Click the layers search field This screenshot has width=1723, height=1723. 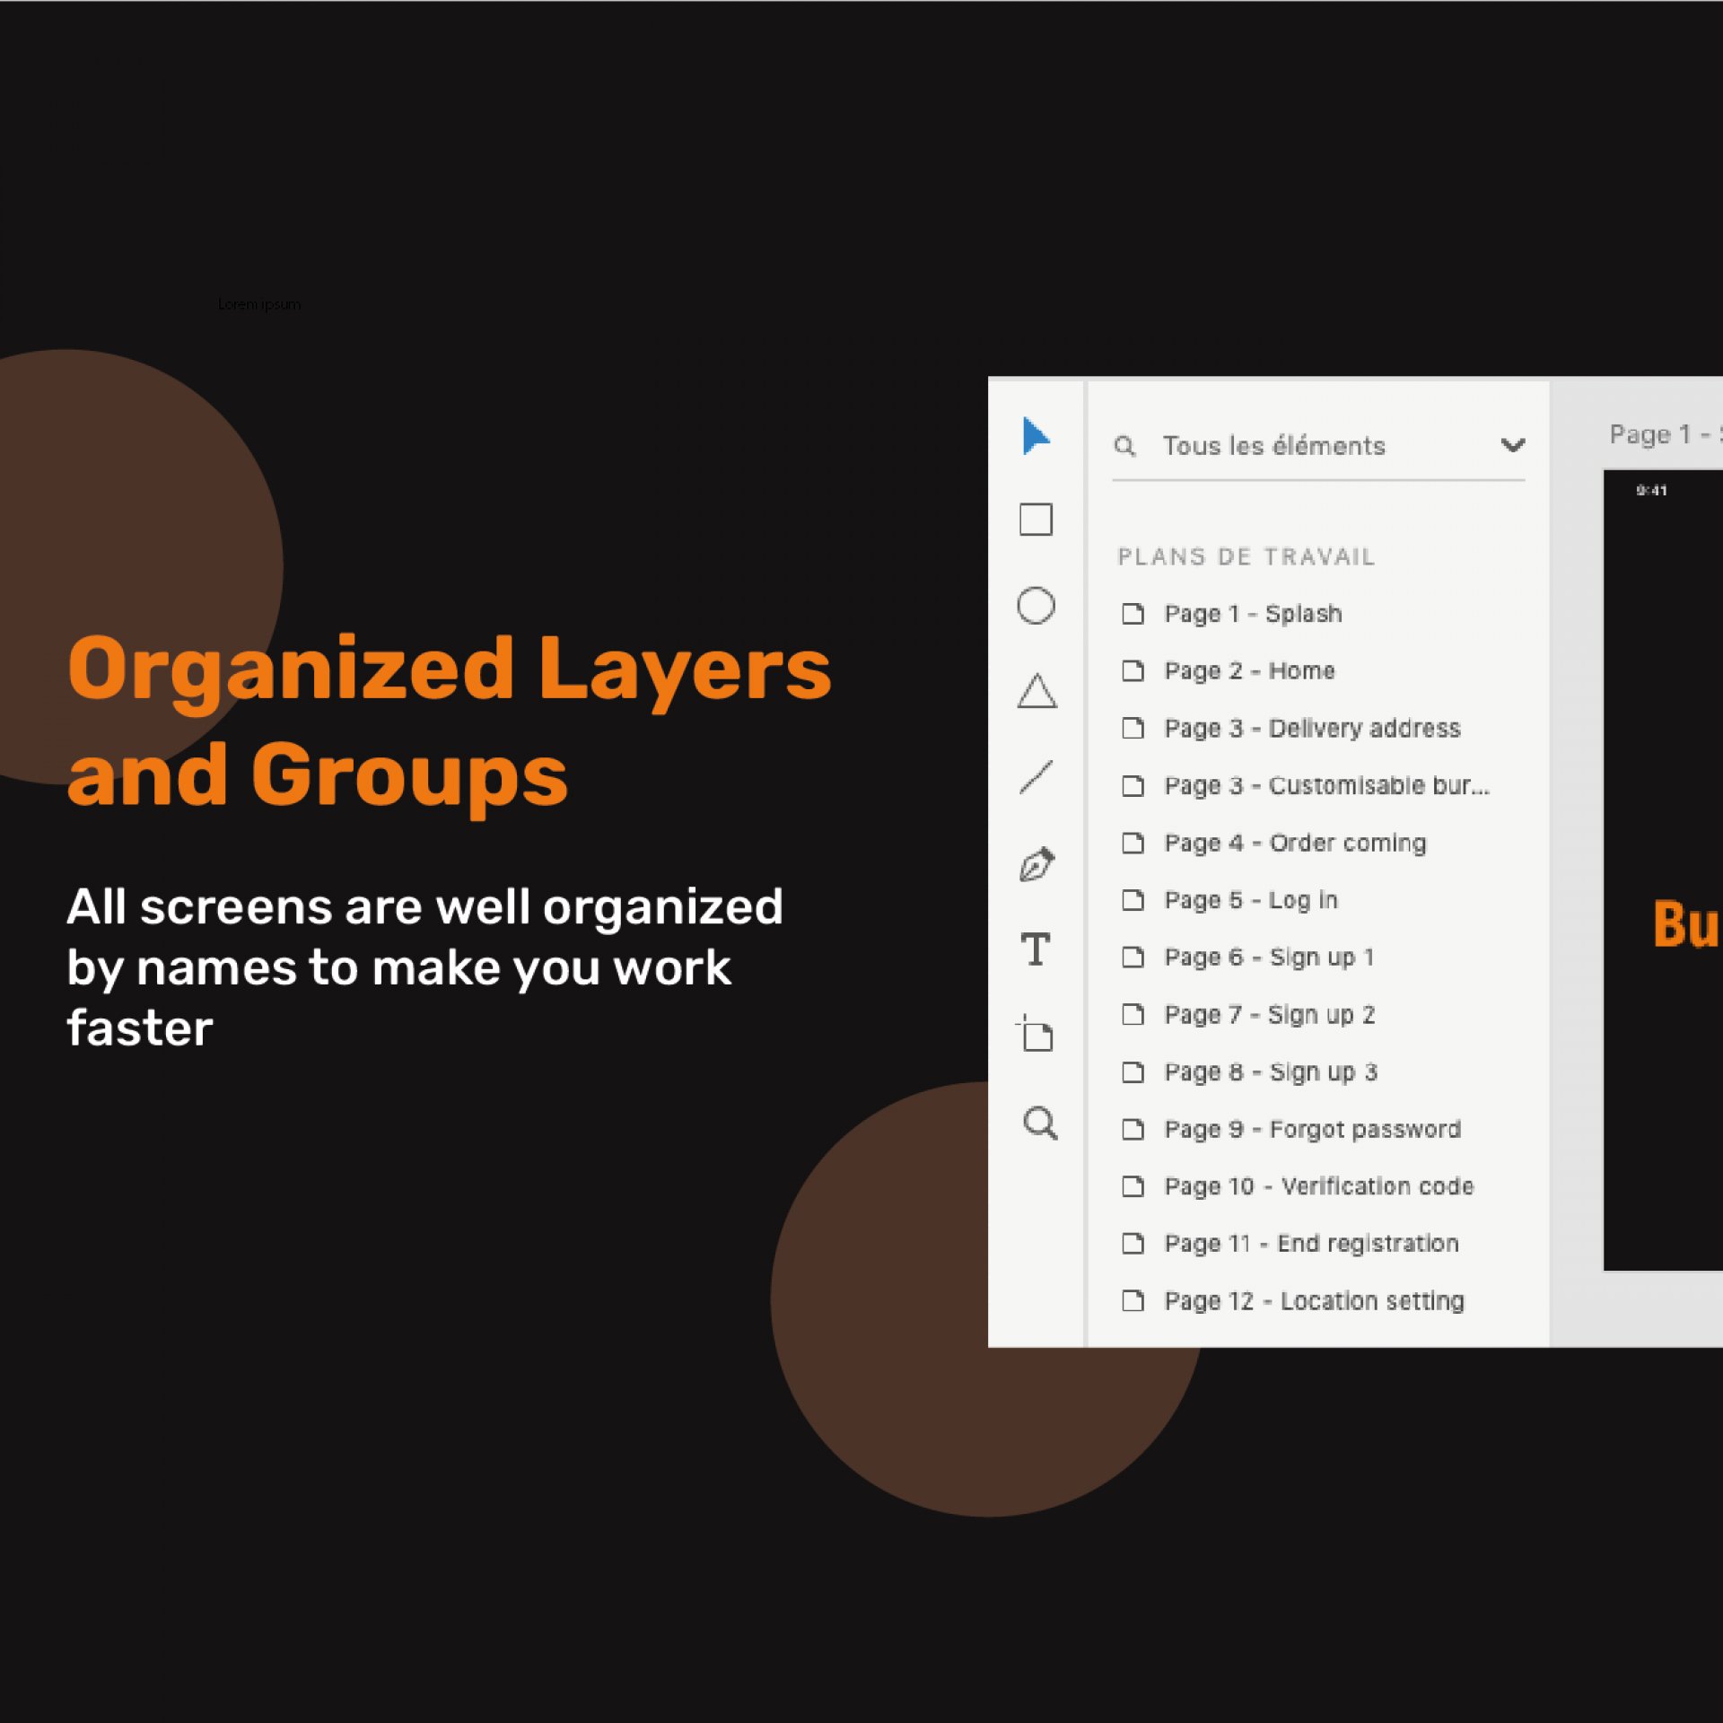pyautogui.click(x=1273, y=446)
